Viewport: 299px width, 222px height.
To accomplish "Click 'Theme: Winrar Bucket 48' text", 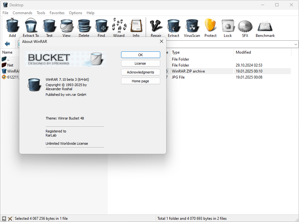I will (65, 118).
